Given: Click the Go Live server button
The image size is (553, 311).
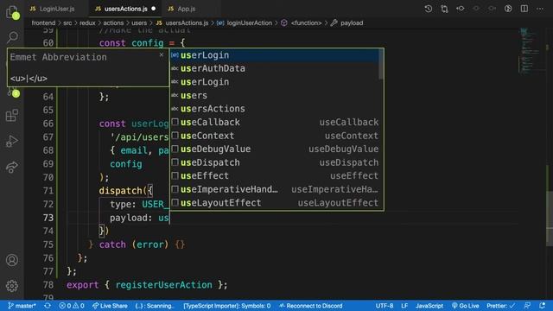Looking at the screenshot, I should [x=465, y=306].
